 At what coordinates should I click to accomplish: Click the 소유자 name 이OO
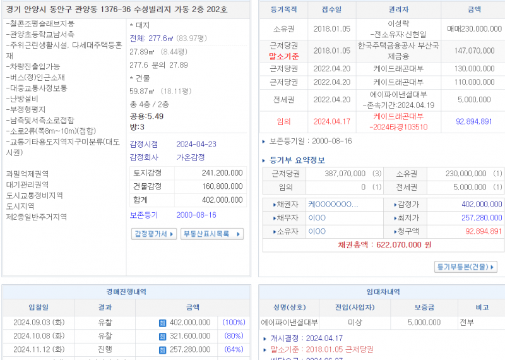[x=317, y=231]
